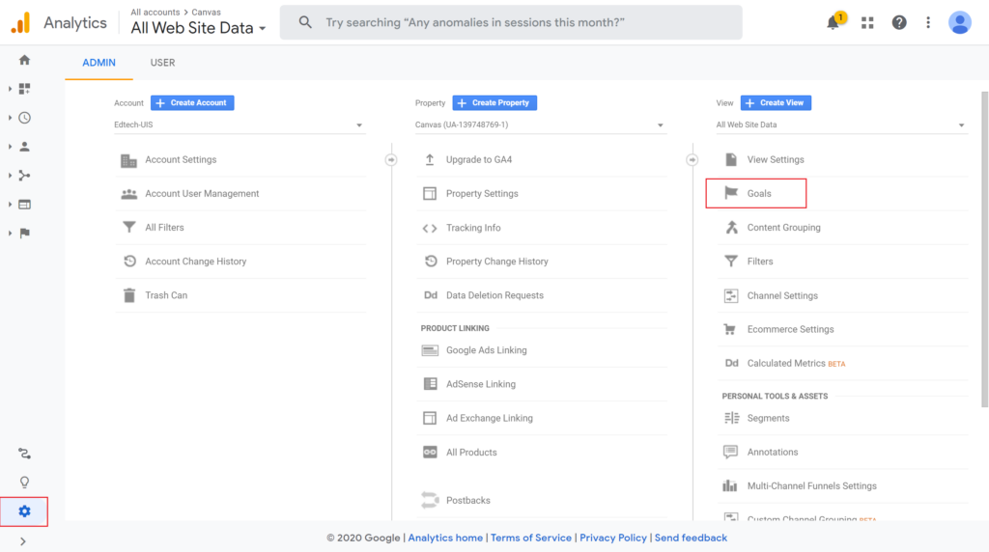Click the Goals flag icon
The width and height of the screenshot is (989, 552).
pyautogui.click(x=731, y=193)
